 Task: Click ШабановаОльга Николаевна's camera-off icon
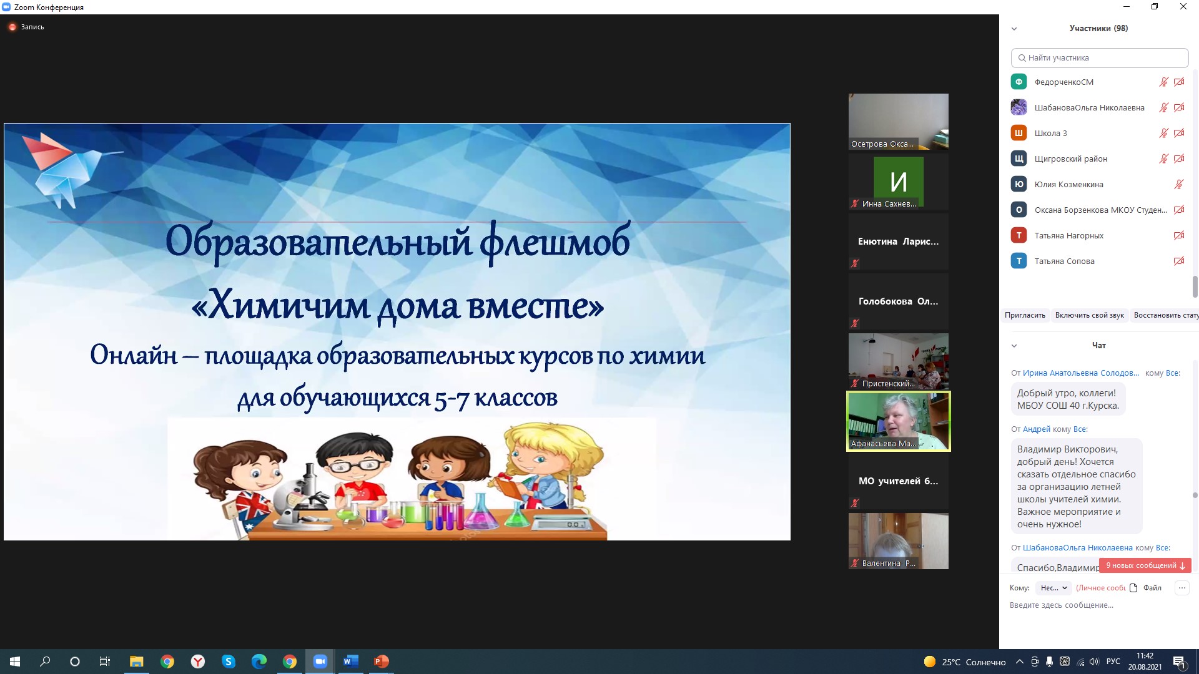pos(1179,107)
